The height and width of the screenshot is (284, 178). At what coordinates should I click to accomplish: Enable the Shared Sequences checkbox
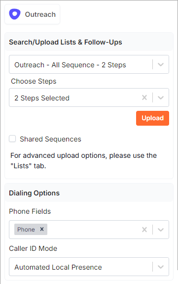click(12, 139)
